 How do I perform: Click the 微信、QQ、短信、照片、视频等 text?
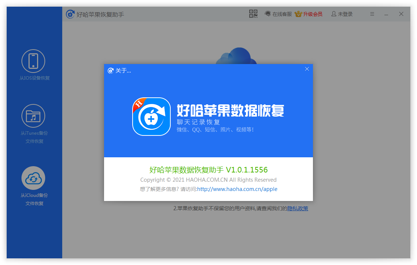(215, 130)
